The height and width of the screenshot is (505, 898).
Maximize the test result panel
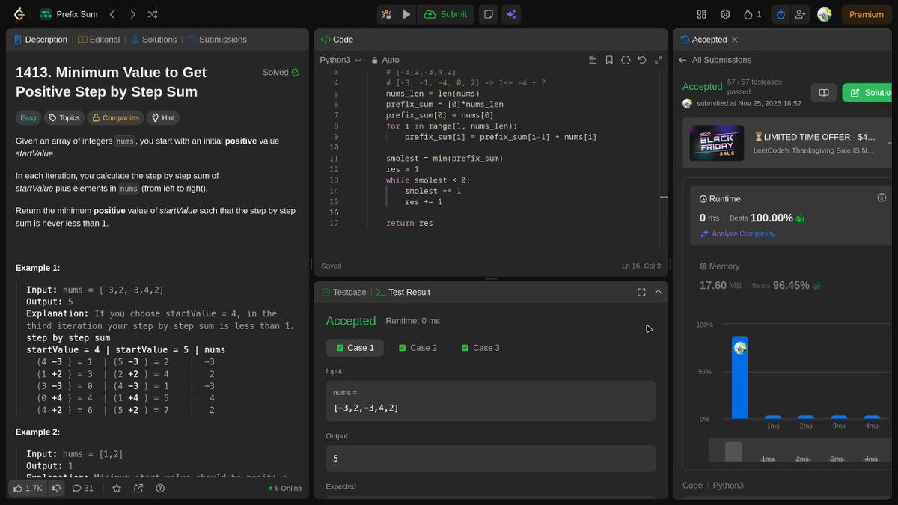[641, 292]
